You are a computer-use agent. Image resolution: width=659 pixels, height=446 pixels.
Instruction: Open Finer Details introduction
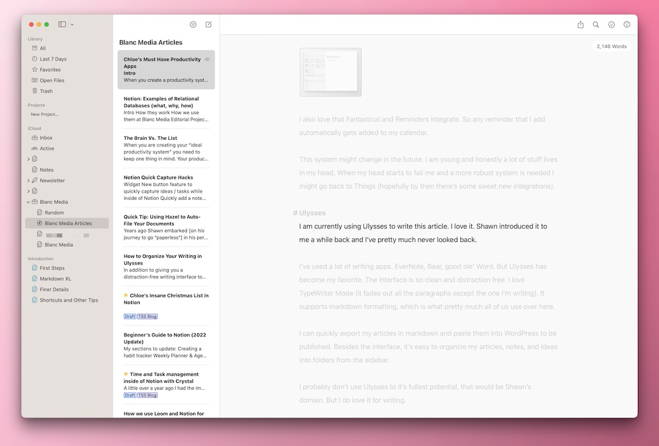67,290
